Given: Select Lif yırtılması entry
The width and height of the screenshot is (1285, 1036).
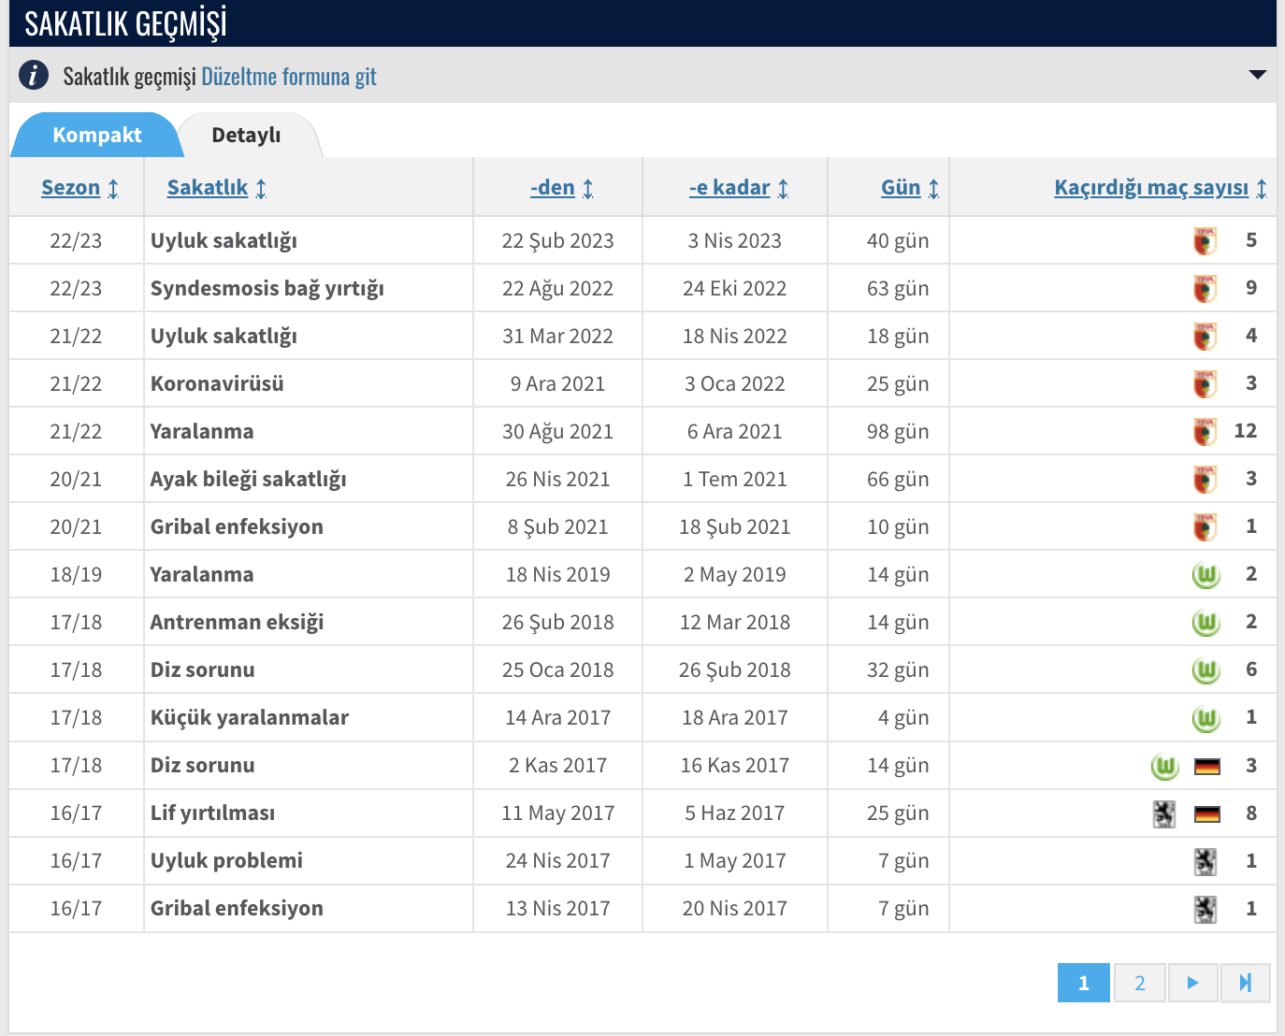Looking at the screenshot, I should 213,813.
